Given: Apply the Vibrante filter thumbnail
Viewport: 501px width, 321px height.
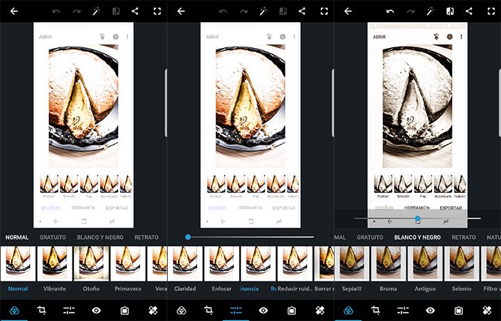Looking at the screenshot, I should 55,263.
